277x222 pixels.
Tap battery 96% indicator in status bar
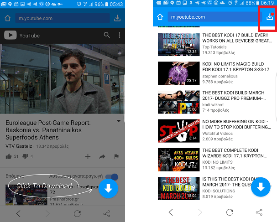pos(101,4)
